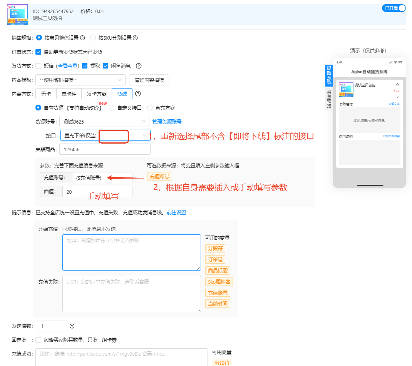Click into the 开始充值 message textarea

(x=132, y=252)
